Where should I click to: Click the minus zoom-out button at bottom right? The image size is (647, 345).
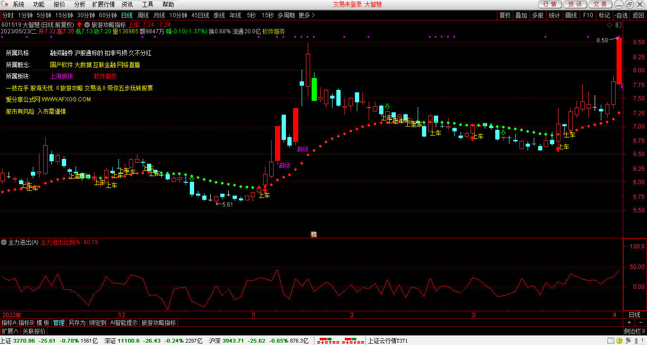(x=640, y=323)
